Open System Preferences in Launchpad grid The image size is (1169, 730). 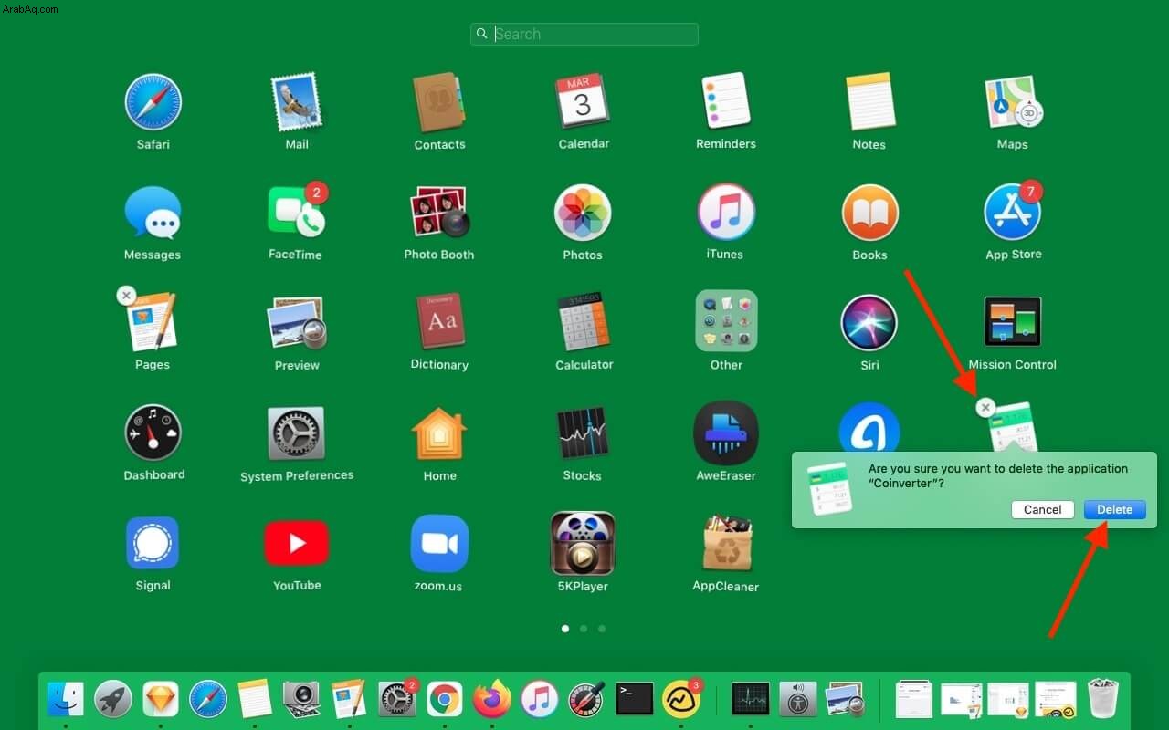tap(296, 433)
